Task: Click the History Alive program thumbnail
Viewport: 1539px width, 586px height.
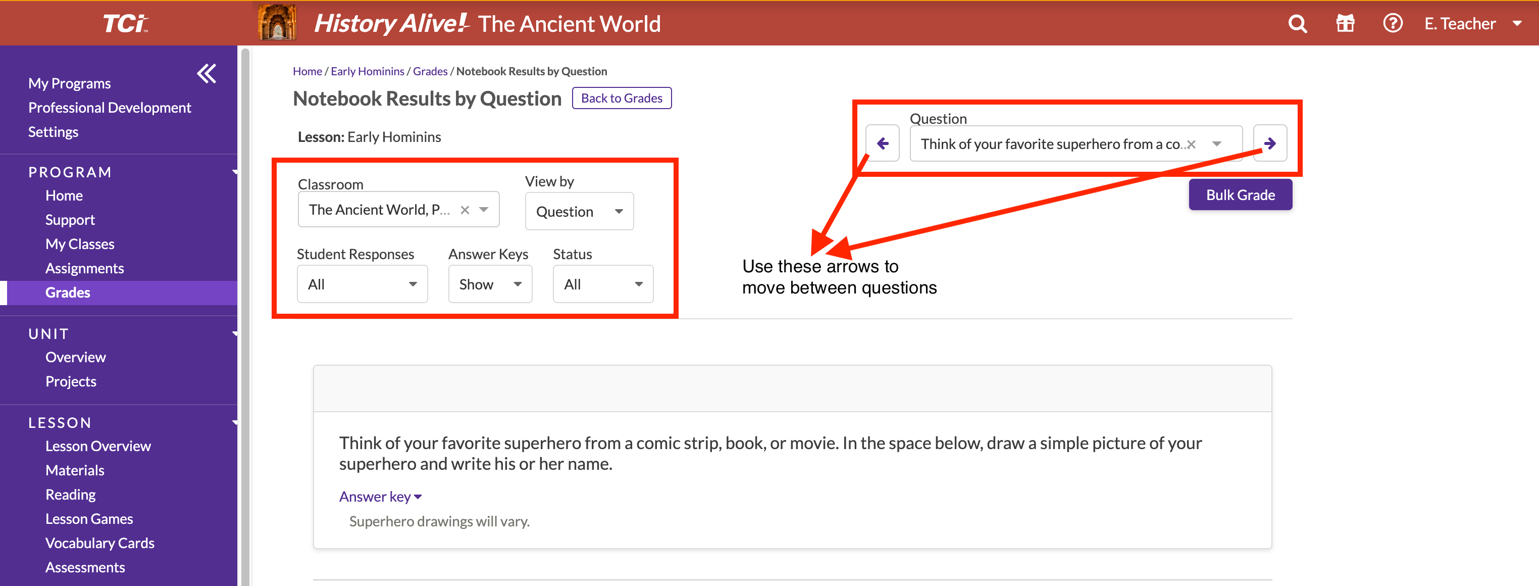Action: [277, 23]
